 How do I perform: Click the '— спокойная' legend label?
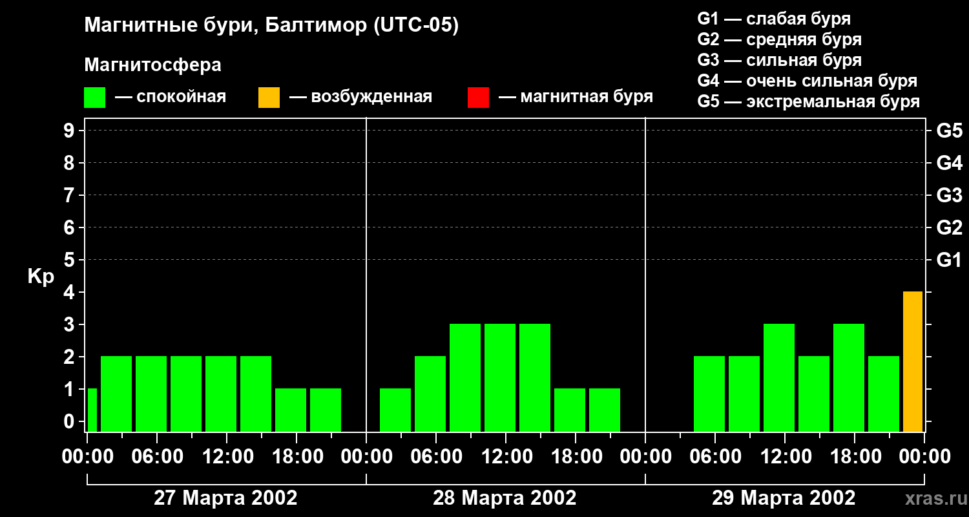pos(171,97)
